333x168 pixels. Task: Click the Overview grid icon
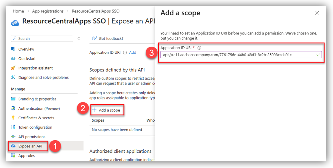coord(13,49)
